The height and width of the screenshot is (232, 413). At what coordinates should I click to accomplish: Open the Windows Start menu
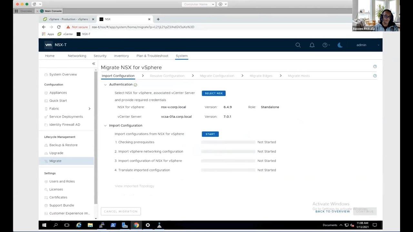point(44,225)
